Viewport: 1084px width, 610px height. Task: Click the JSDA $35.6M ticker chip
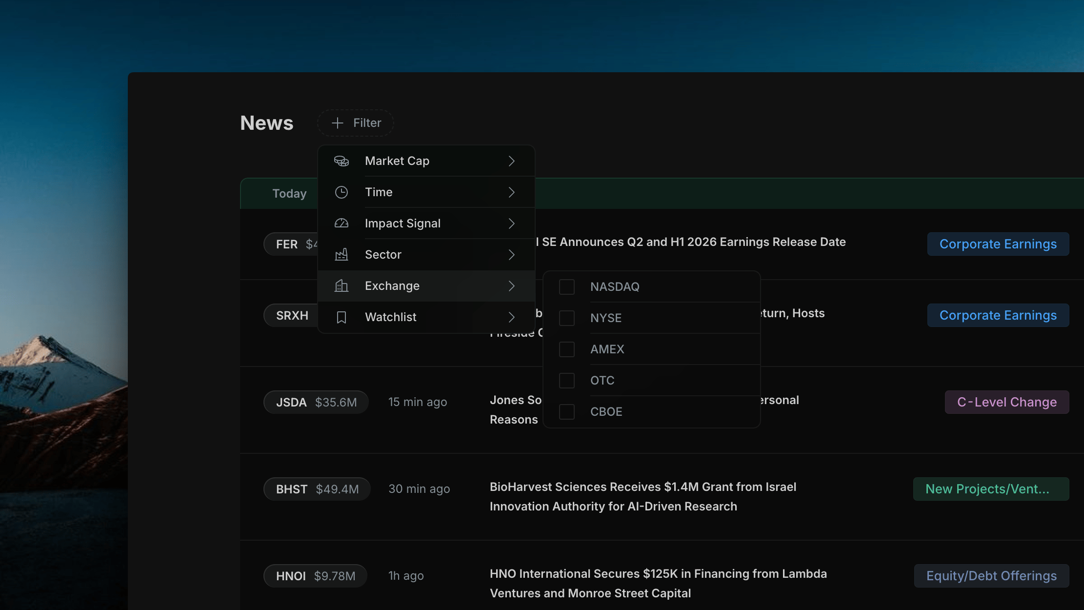316,402
